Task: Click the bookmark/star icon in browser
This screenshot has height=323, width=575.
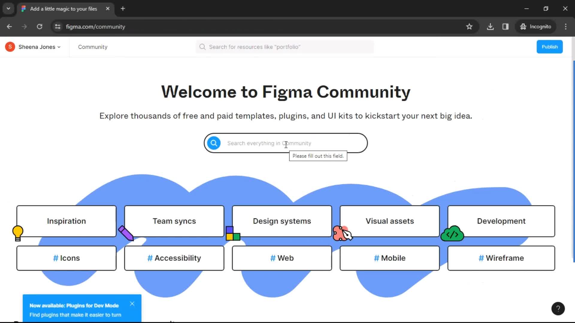Action: pyautogui.click(x=469, y=27)
